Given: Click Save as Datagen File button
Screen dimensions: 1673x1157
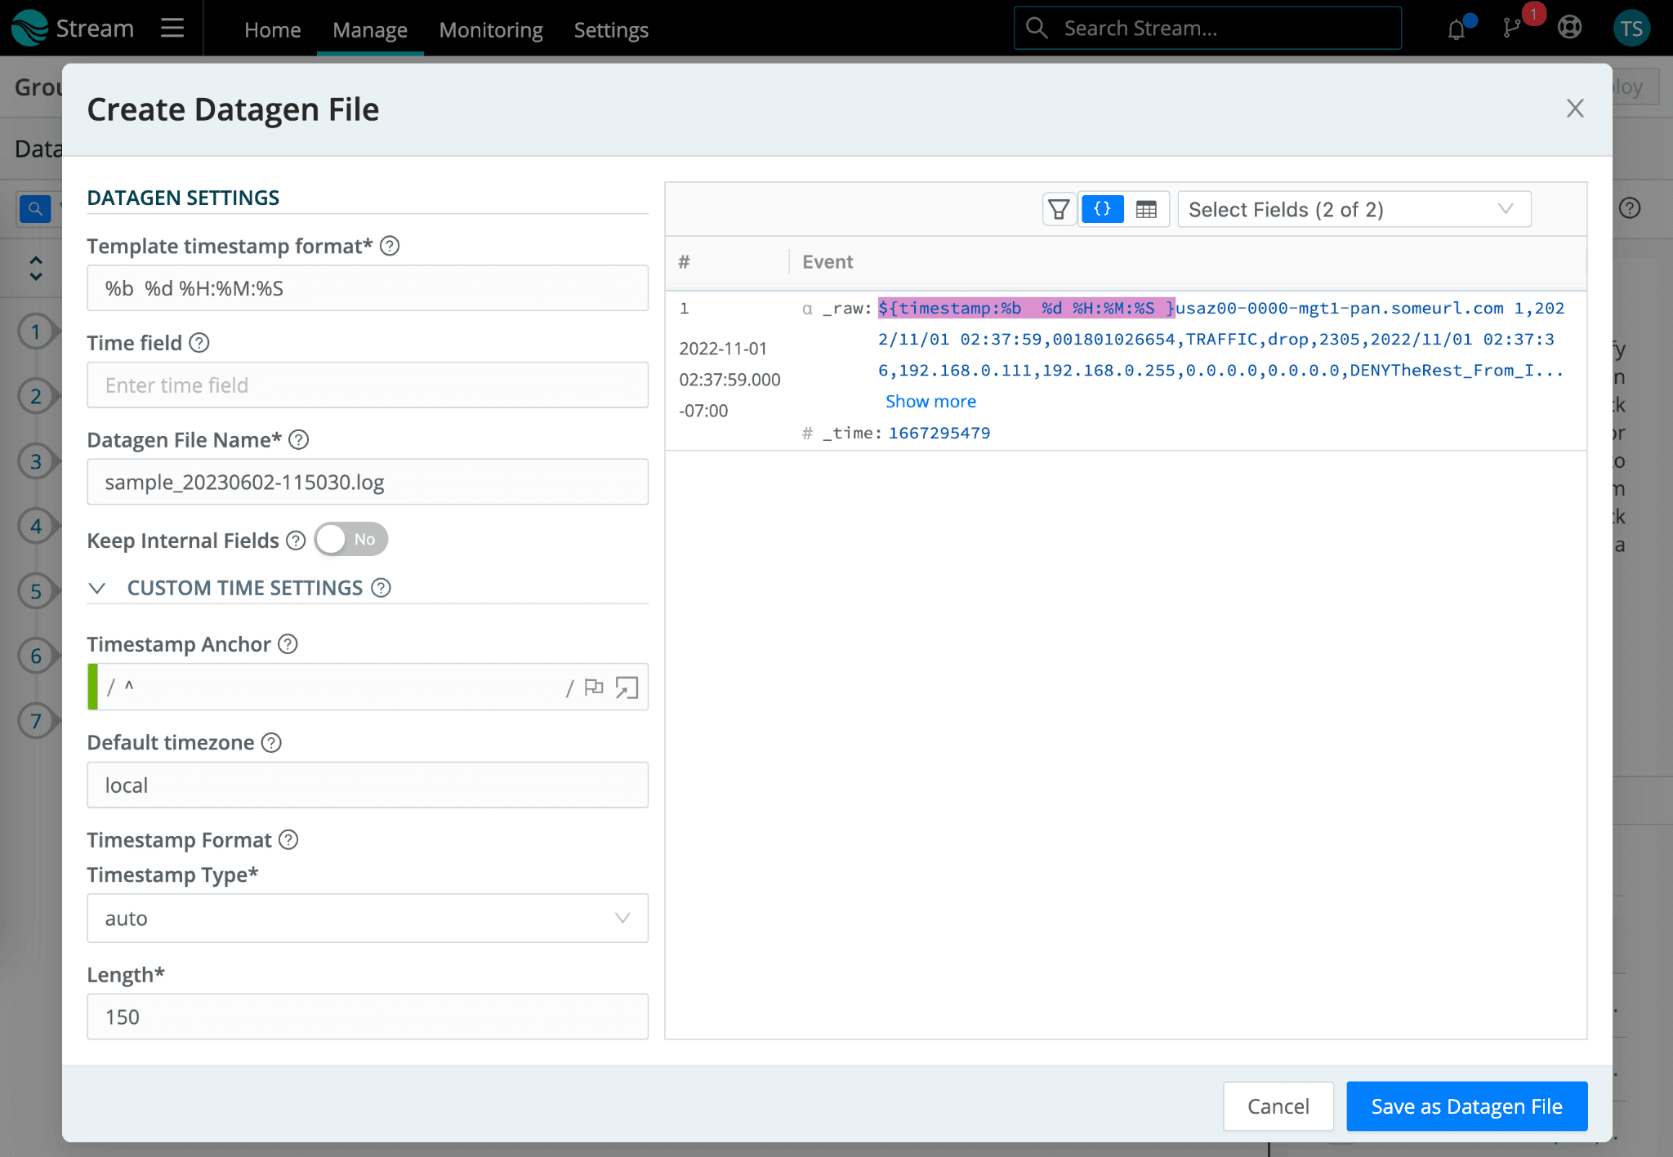Looking at the screenshot, I should 1466,1106.
